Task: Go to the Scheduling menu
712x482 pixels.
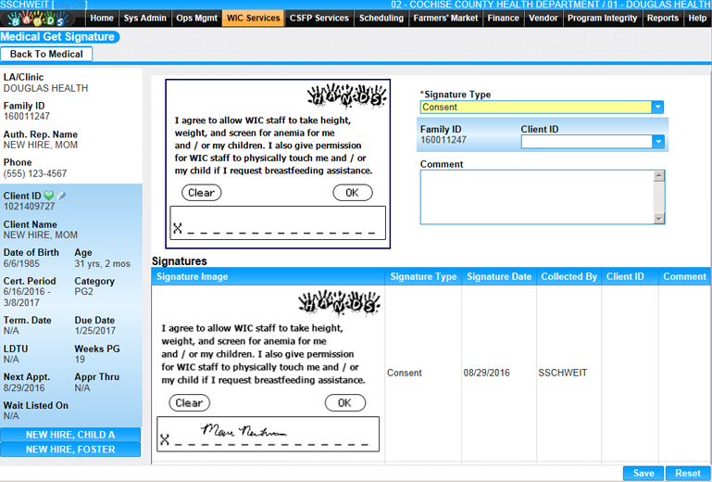Action: point(381,18)
